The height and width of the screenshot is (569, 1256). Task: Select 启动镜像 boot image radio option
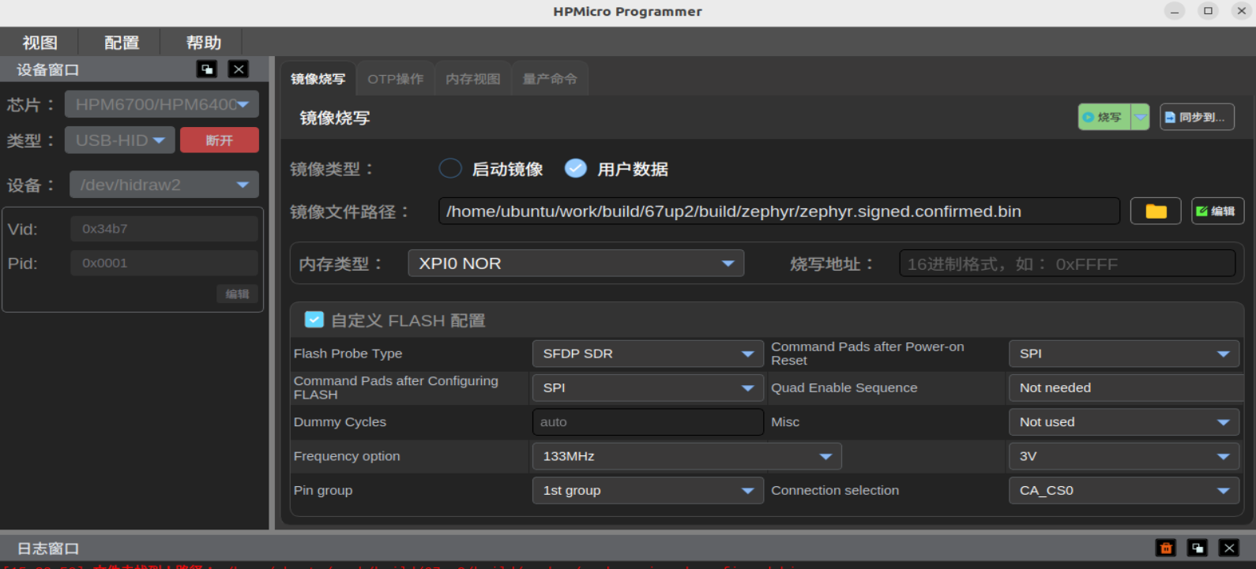coord(450,169)
